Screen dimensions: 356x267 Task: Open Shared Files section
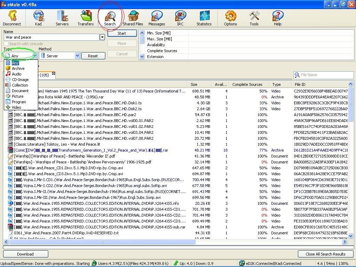click(133, 18)
